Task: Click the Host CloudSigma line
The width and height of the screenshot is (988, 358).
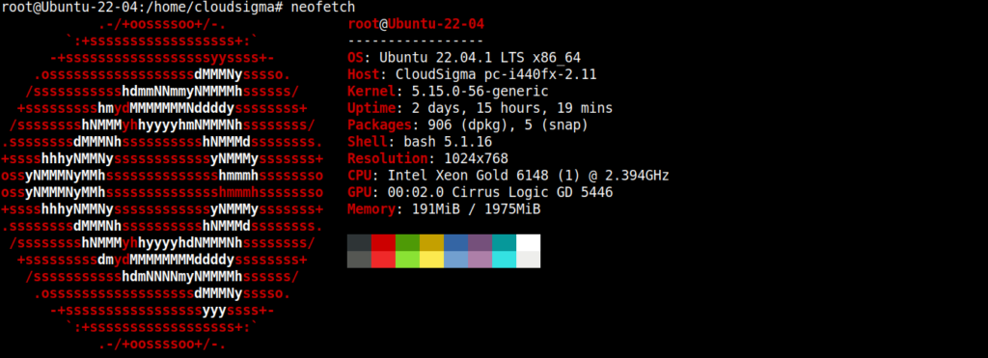Action: coord(472,75)
